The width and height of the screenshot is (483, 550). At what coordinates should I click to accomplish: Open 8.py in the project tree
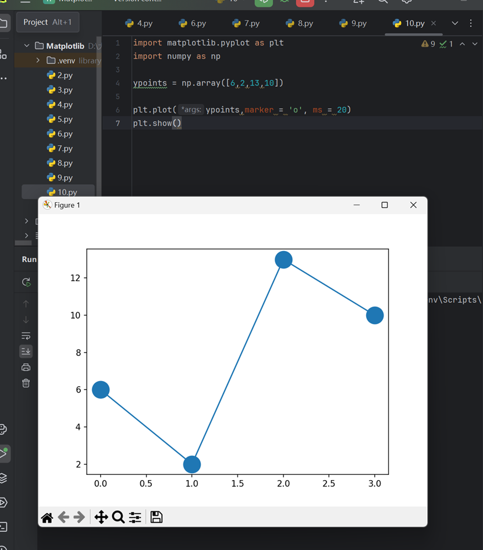click(60, 163)
